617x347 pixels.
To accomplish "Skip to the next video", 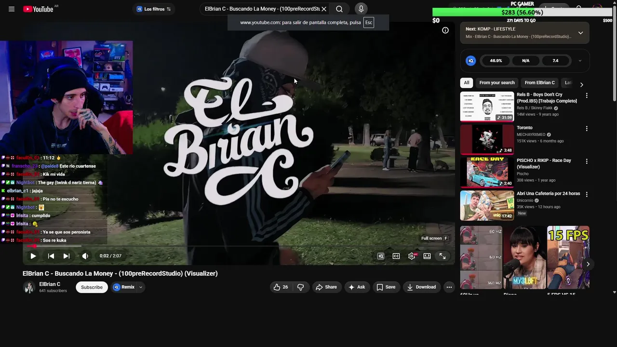I will [x=67, y=256].
